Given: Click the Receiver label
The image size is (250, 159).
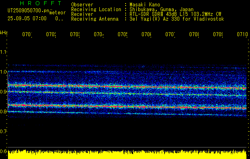Looking at the screenshot, I should (x=82, y=14).
